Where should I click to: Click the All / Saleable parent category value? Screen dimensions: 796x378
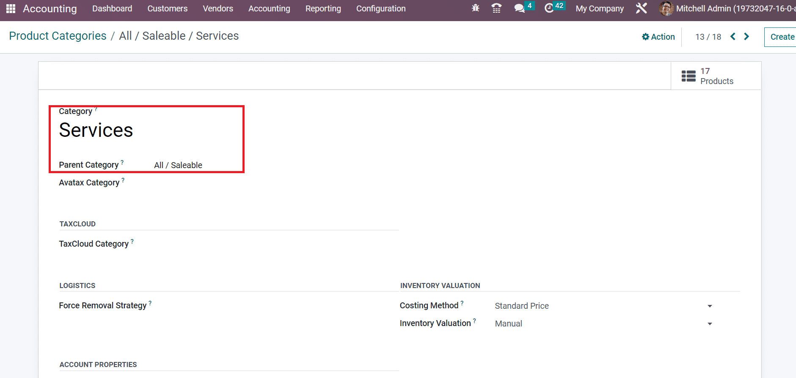click(x=178, y=165)
